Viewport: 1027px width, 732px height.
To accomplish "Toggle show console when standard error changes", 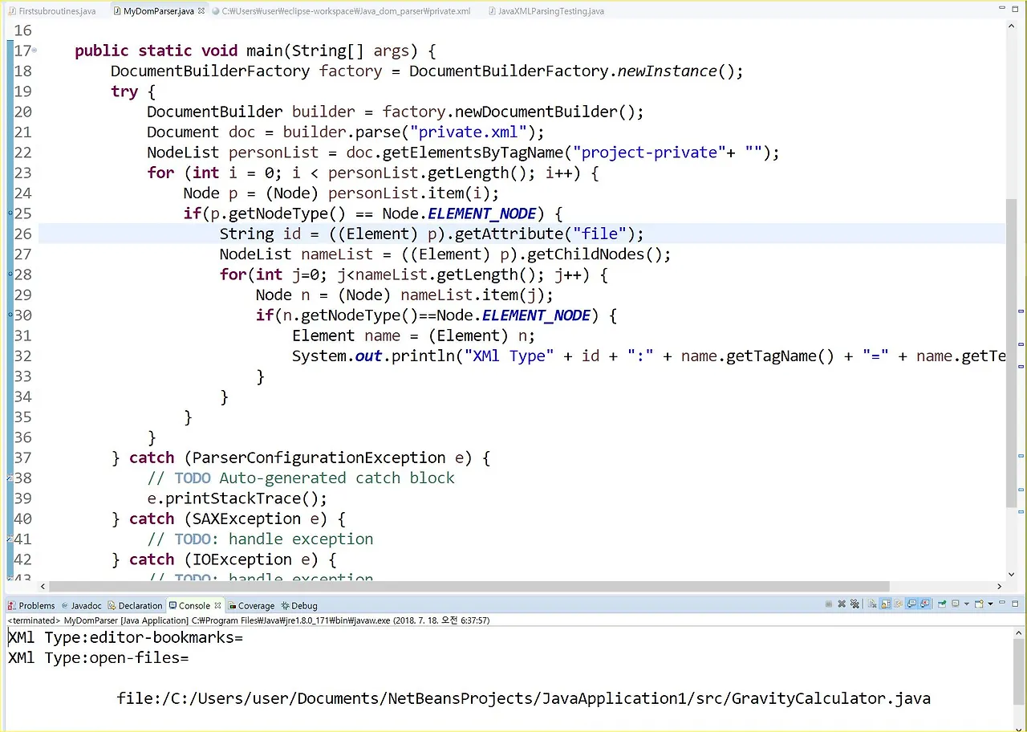I will pyautogui.click(x=924, y=604).
